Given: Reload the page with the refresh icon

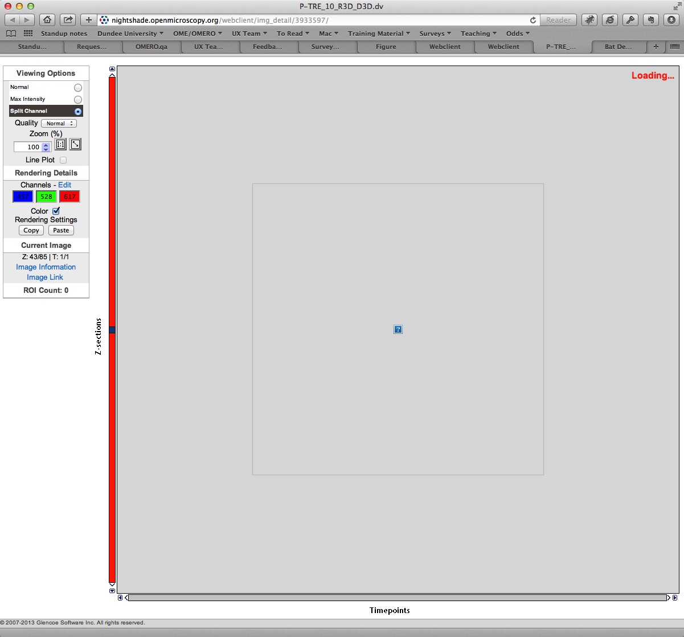Looking at the screenshot, I should point(533,20).
